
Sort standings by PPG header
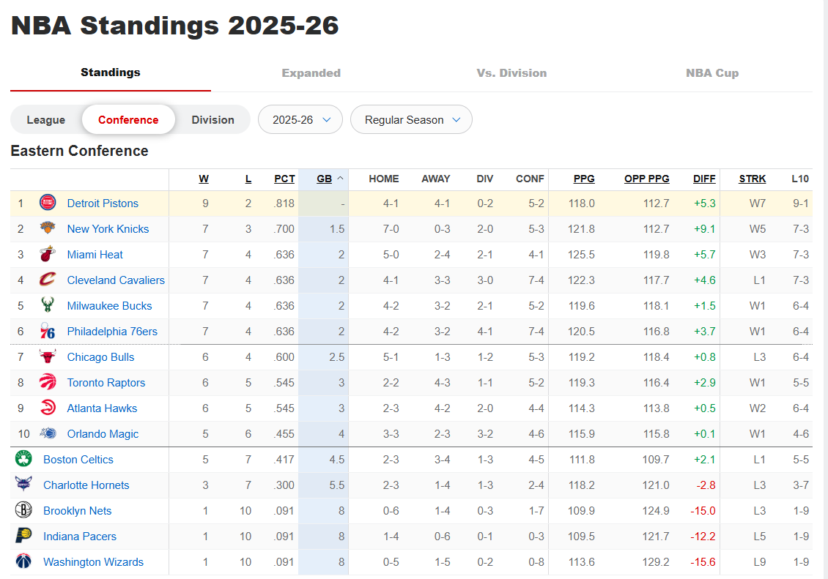(584, 179)
